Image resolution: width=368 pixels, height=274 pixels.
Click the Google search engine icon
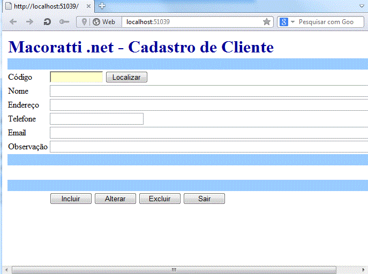(x=284, y=22)
